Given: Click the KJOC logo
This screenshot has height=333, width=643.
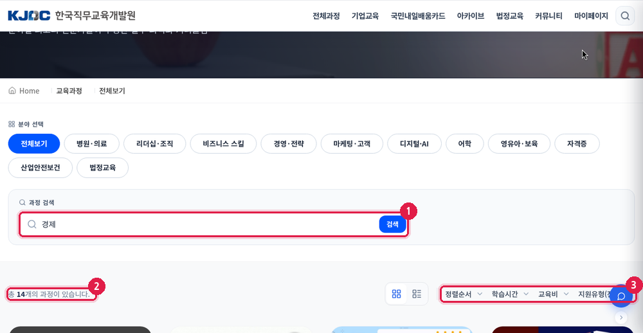Looking at the screenshot, I should pos(72,15).
